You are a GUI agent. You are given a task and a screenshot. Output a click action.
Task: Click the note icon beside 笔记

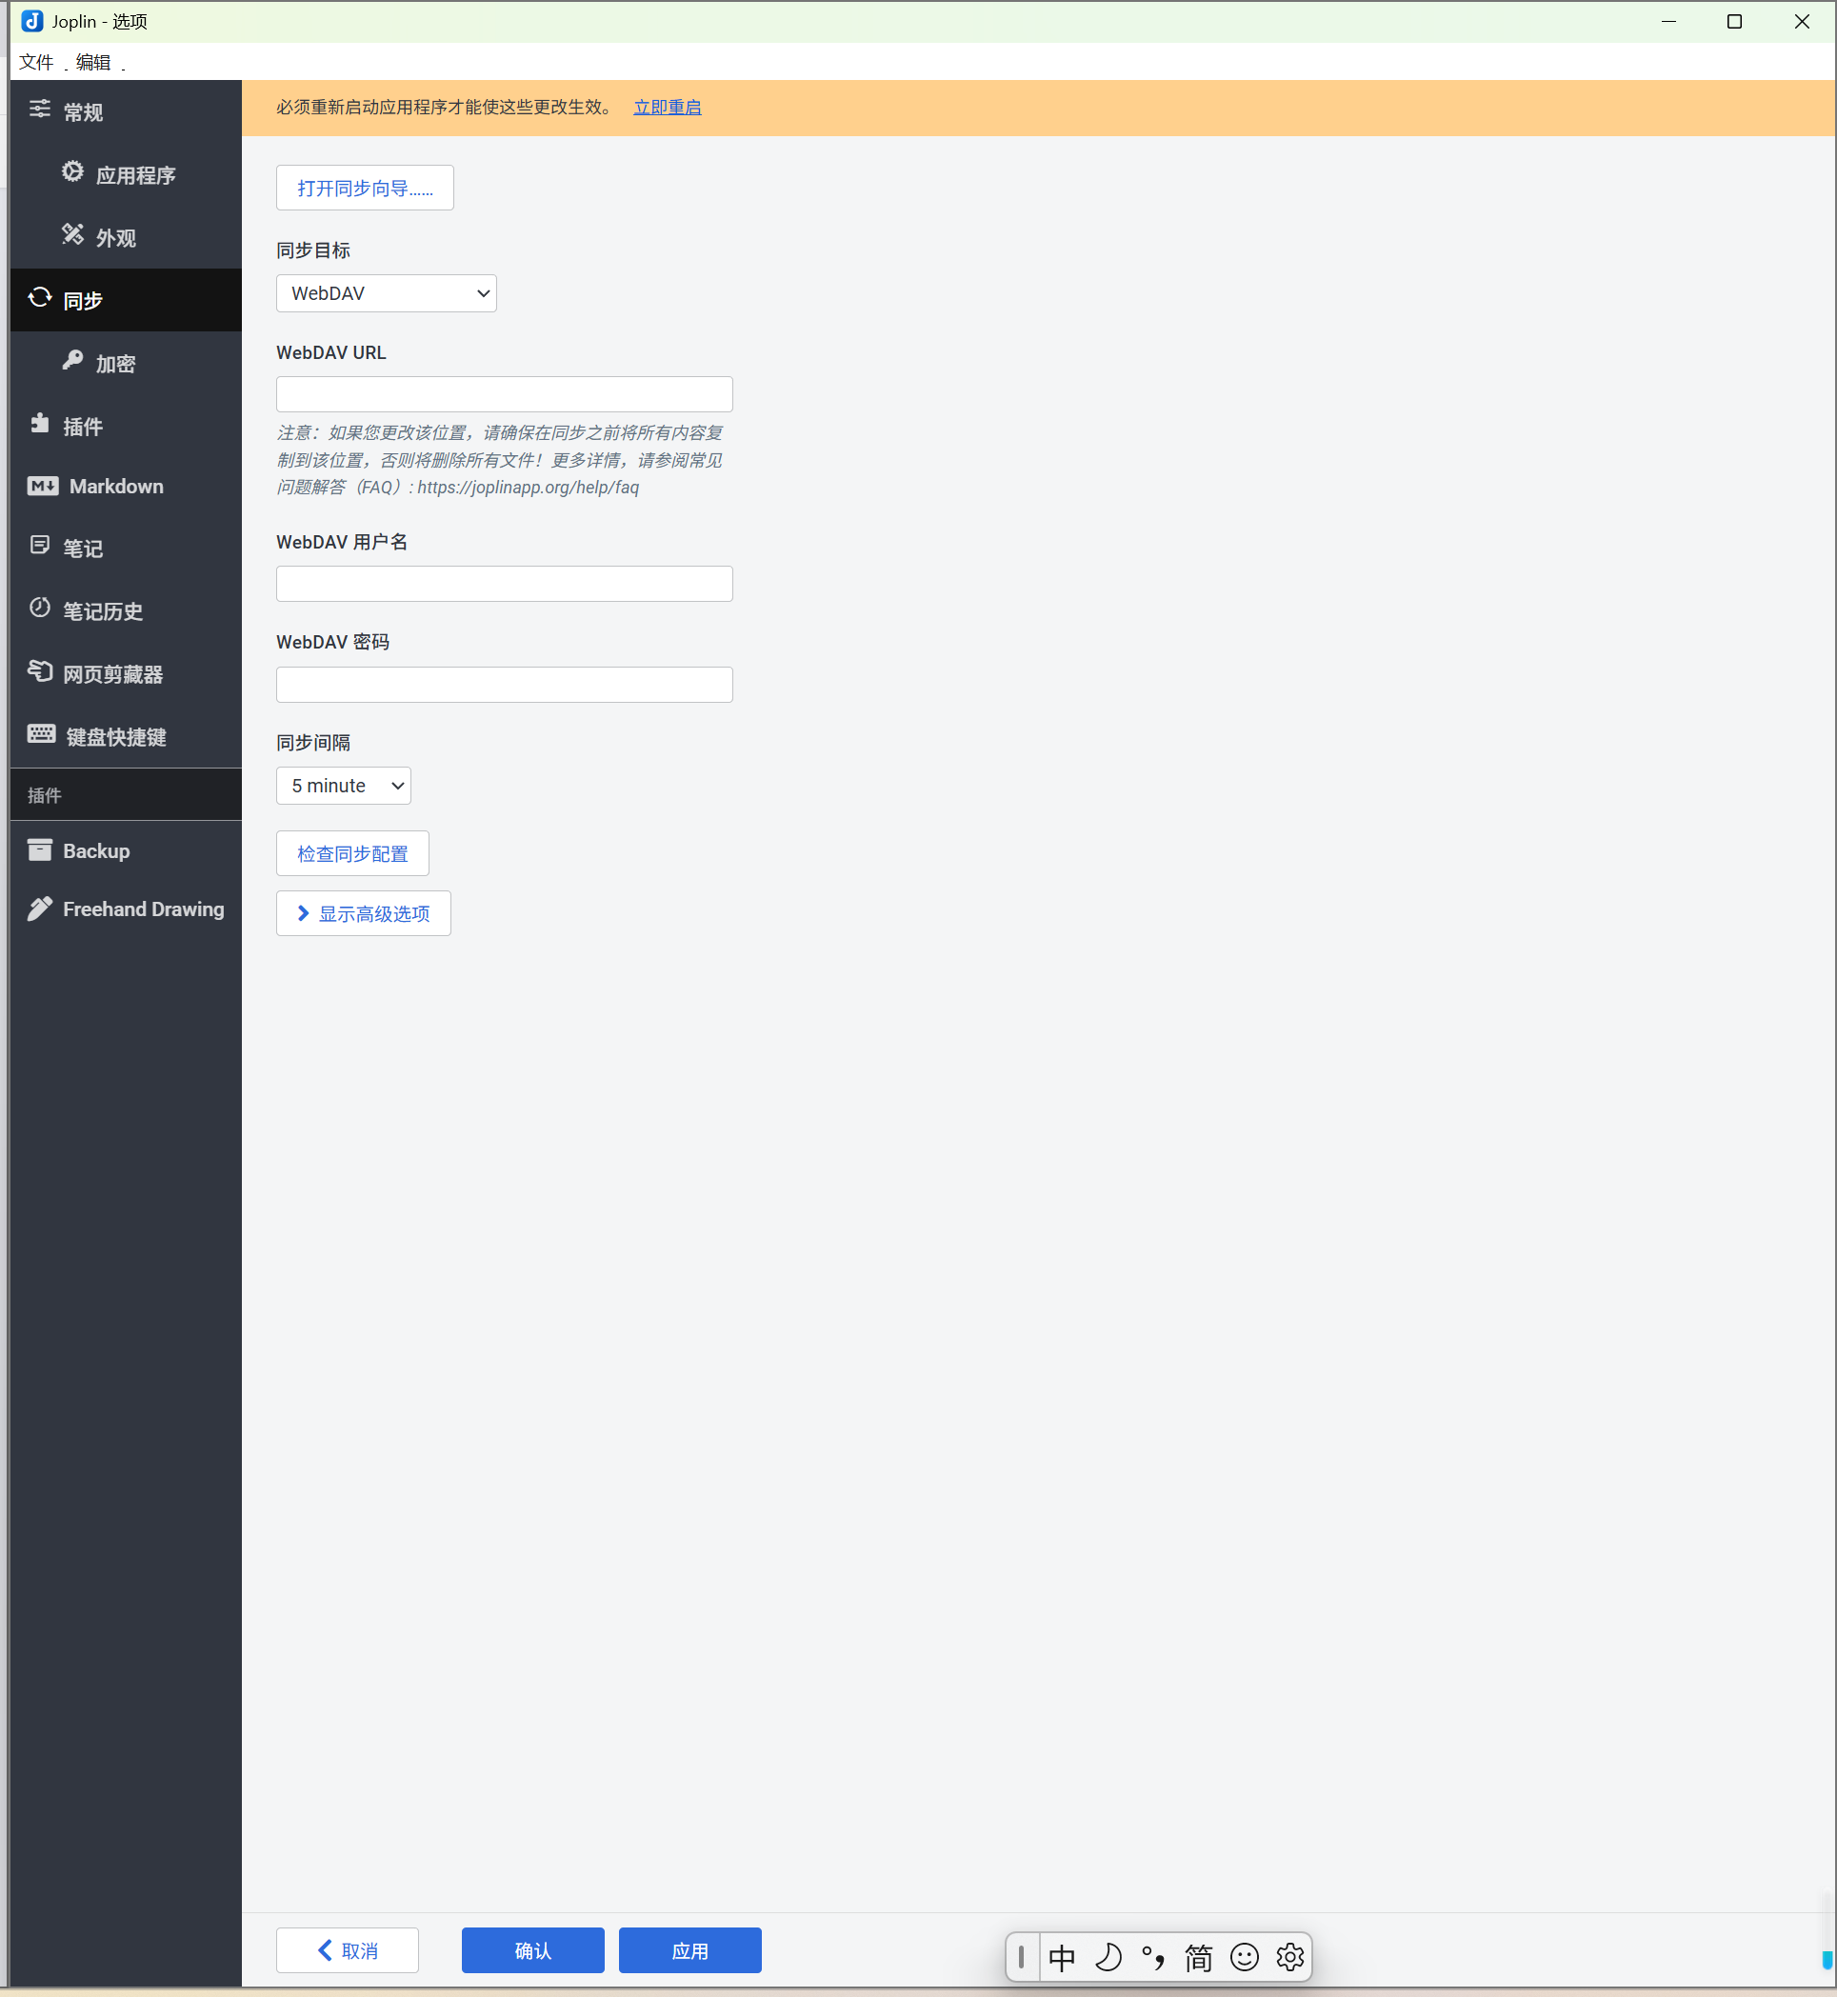click(x=40, y=545)
